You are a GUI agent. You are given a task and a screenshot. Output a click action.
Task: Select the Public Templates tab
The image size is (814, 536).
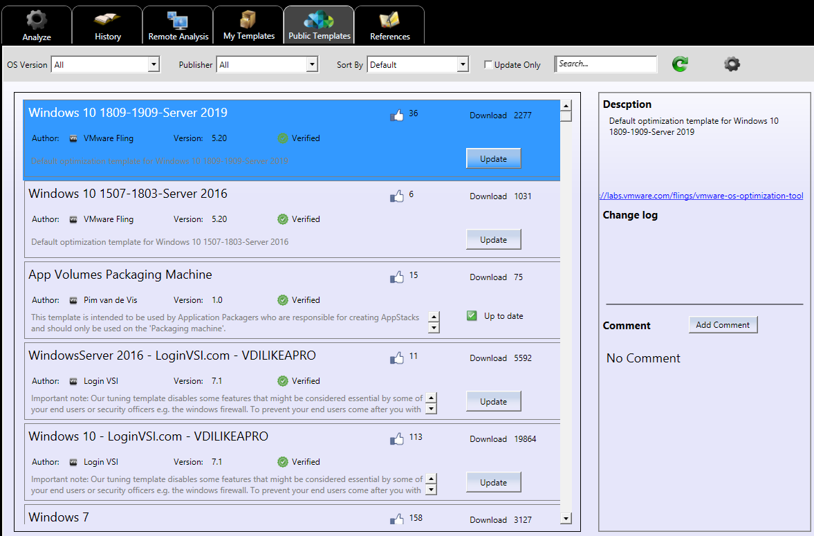[x=320, y=25]
